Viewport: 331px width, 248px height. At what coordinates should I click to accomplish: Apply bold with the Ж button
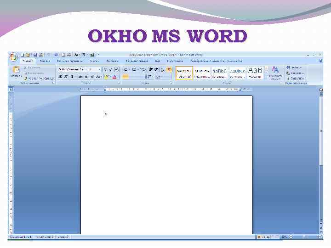pos(60,77)
